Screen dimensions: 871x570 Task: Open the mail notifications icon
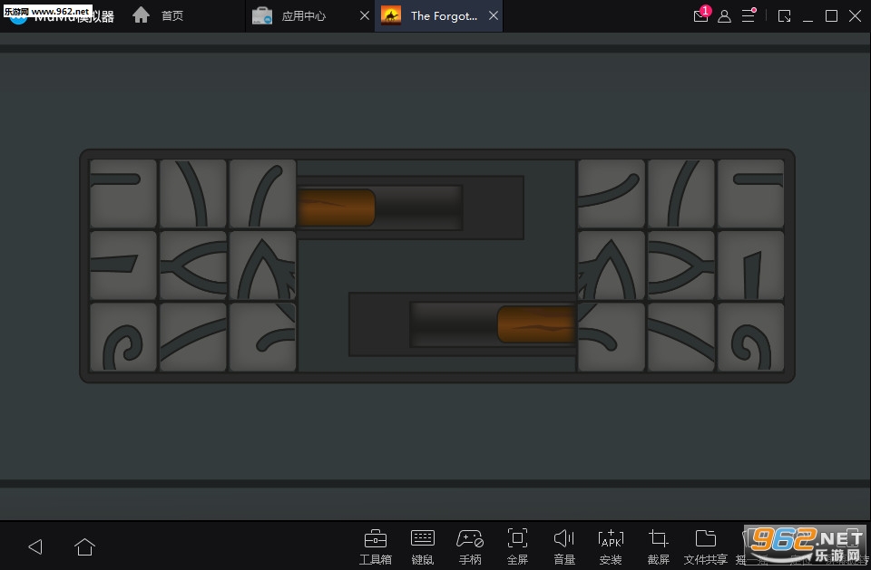click(701, 15)
